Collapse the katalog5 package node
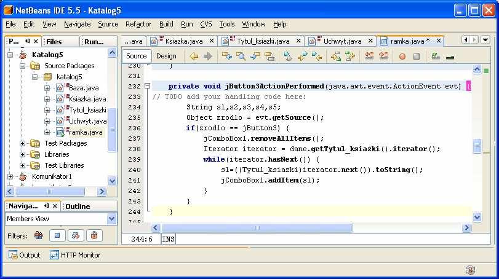 pyautogui.click(x=34, y=77)
